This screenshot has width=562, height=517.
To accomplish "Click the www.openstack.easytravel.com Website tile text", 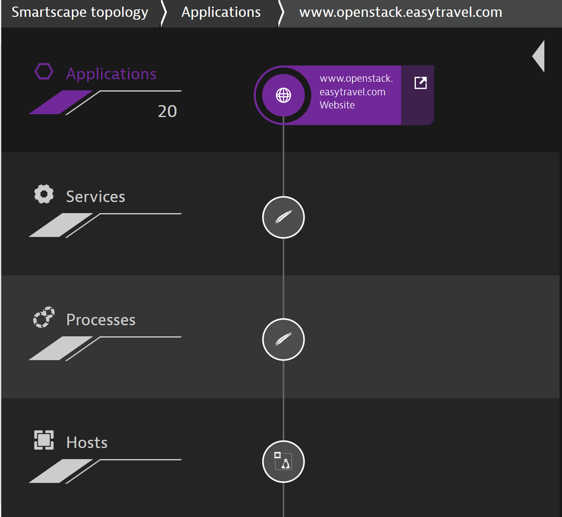I will pyautogui.click(x=356, y=92).
